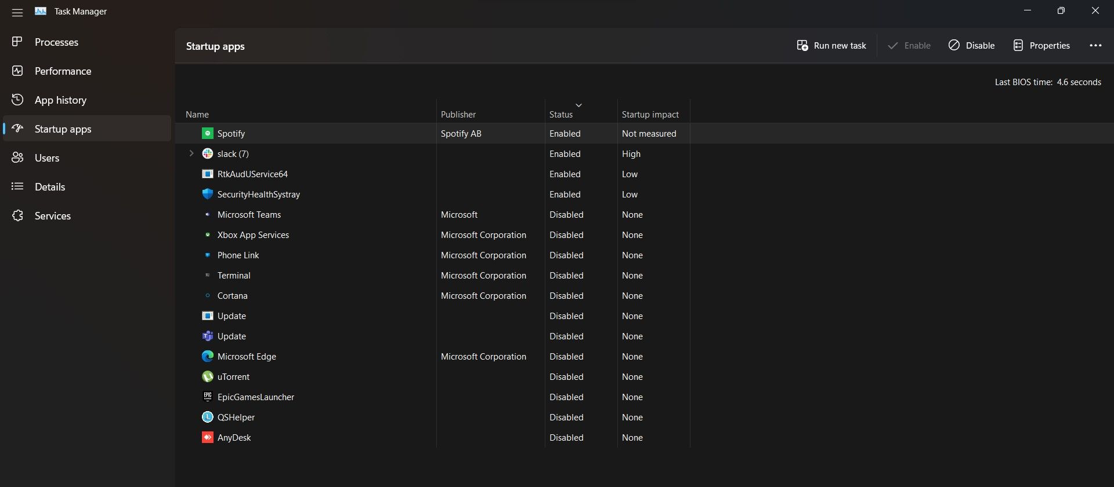The width and height of the screenshot is (1114, 487).
Task: Select the Terminal row name
Action: click(x=234, y=275)
